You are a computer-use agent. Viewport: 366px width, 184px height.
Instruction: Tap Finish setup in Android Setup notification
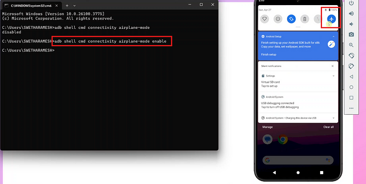coord(268,55)
